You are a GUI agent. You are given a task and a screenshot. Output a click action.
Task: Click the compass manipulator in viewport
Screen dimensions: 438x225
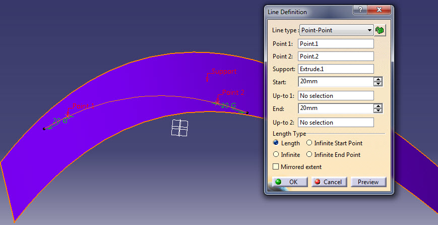pyautogui.click(x=179, y=128)
